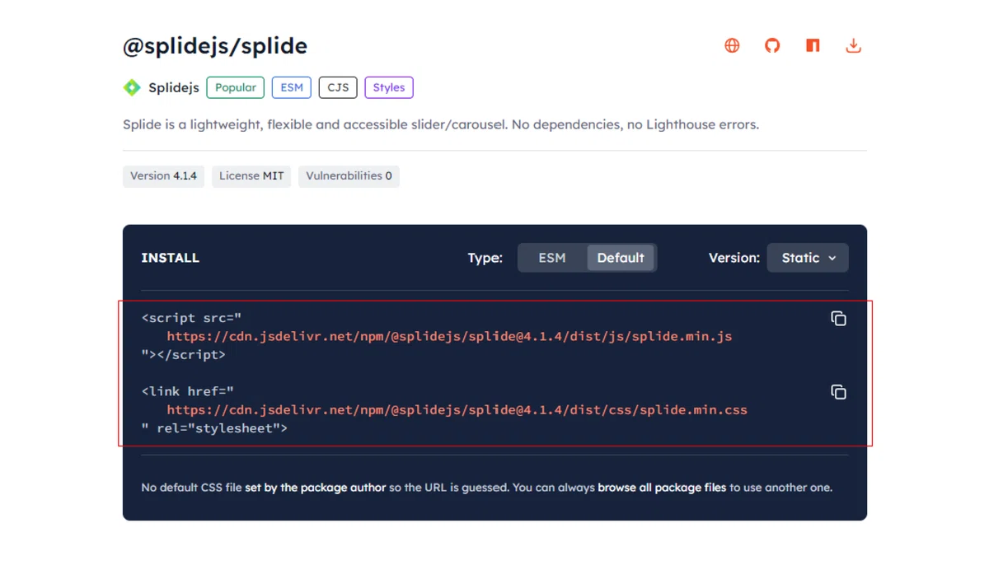Click the Version 4.1.4 badge
The image size is (989, 565).
tap(163, 176)
